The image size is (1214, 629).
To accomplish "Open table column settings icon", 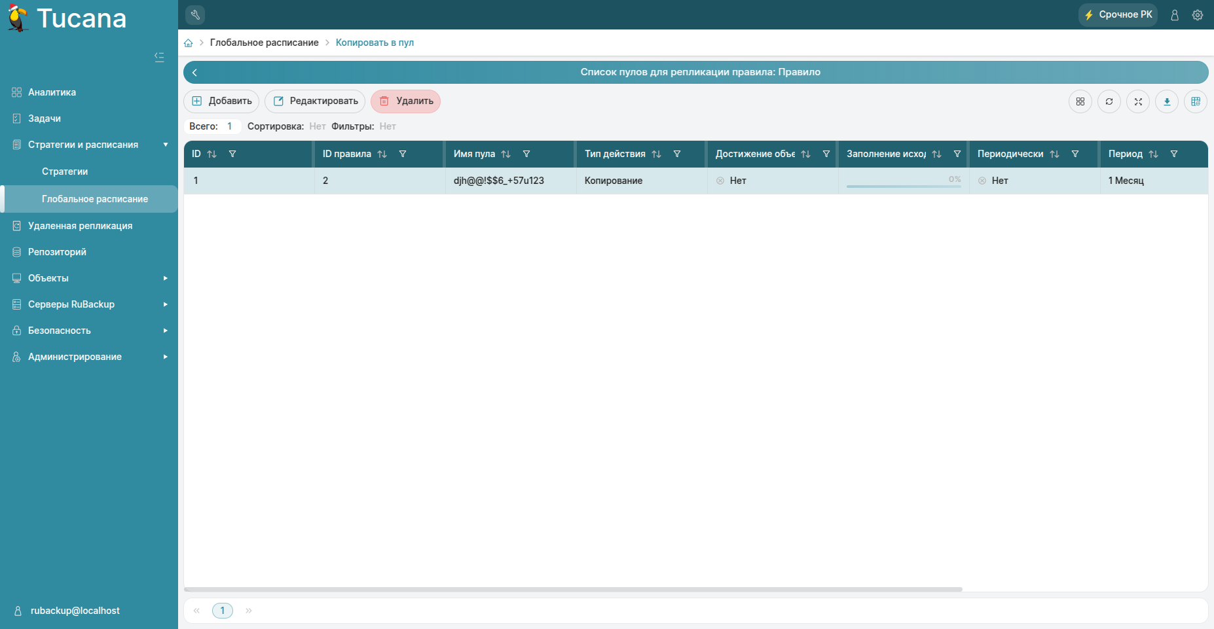I will coord(1196,101).
